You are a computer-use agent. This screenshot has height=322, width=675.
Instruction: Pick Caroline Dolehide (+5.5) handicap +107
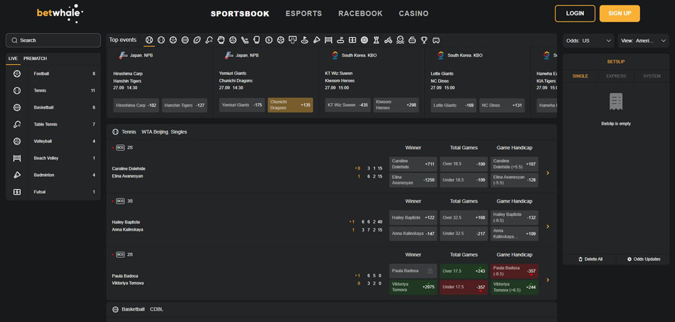[514, 164]
